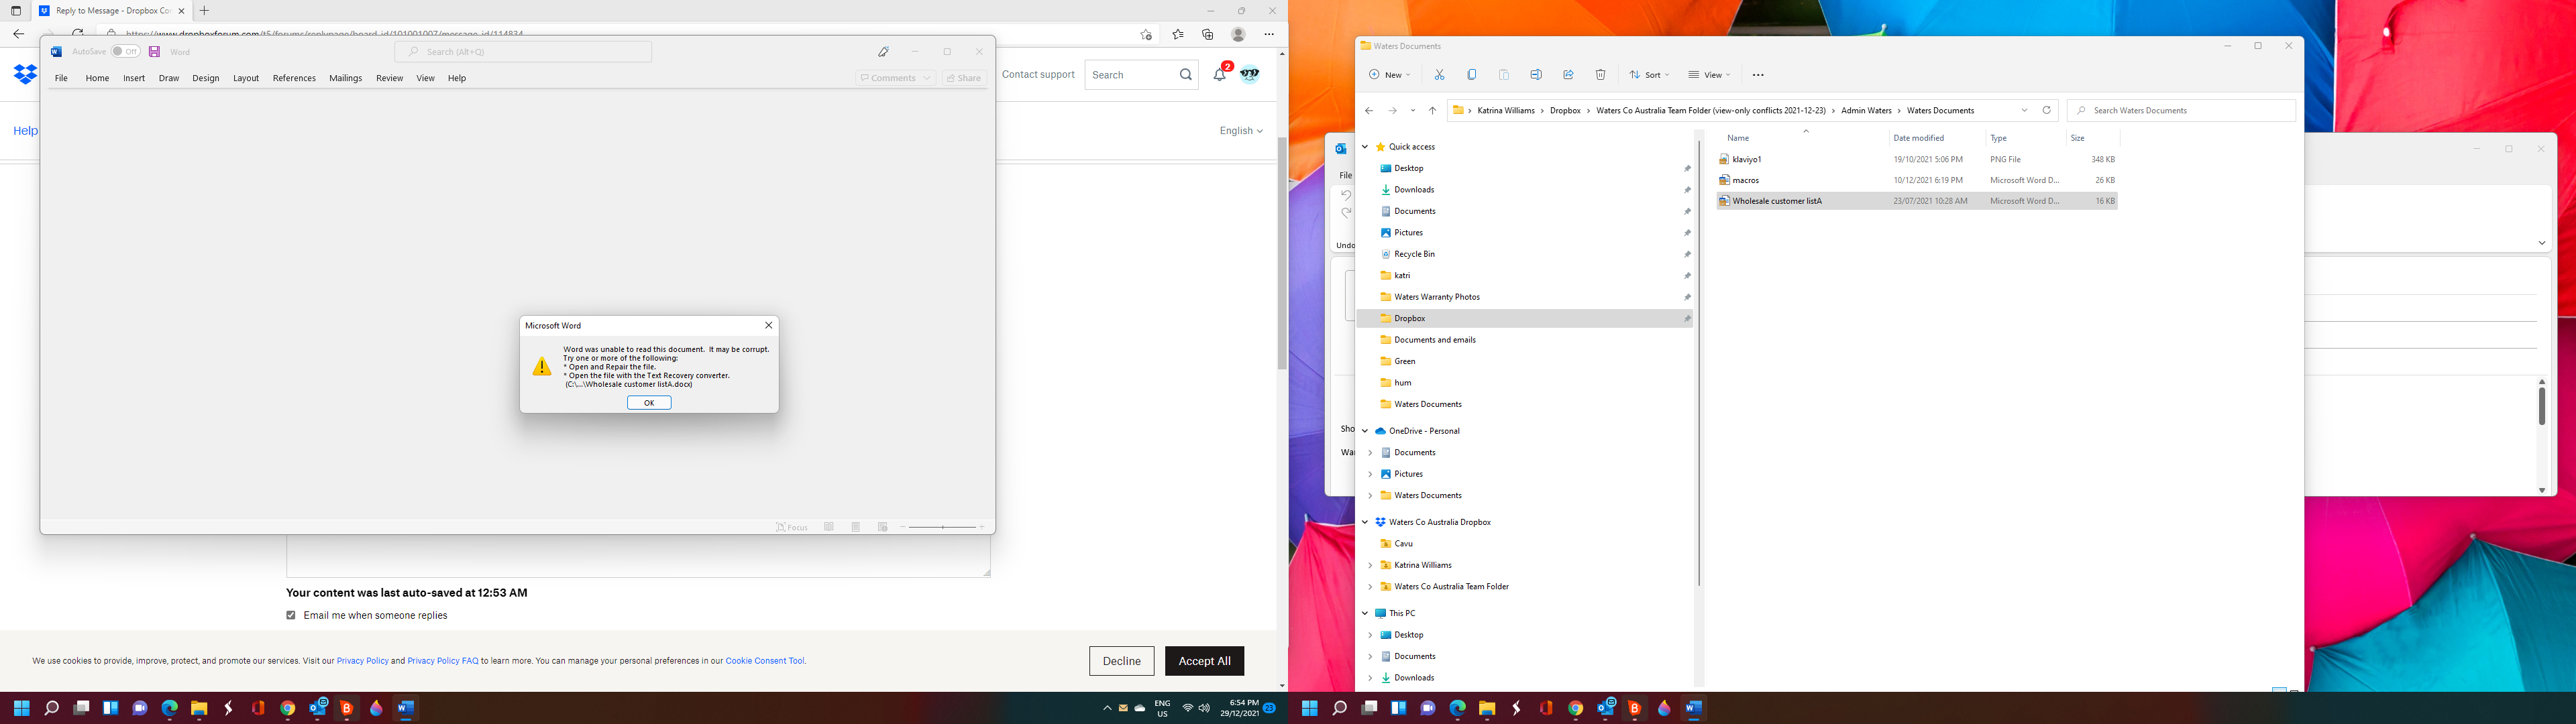Close the Microsoft Word error dialog with X
This screenshot has height=724, width=2576.
[768, 325]
